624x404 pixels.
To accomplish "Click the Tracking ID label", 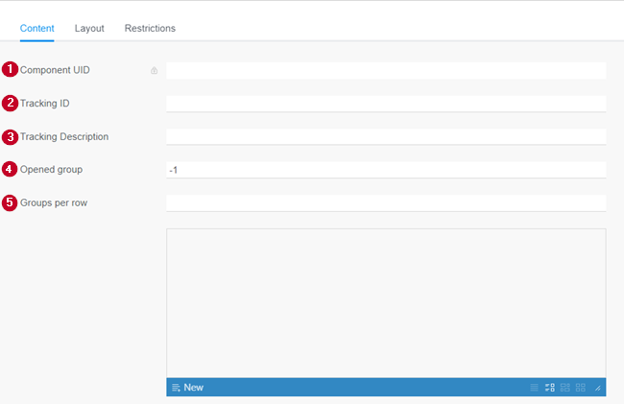I will point(44,104).
